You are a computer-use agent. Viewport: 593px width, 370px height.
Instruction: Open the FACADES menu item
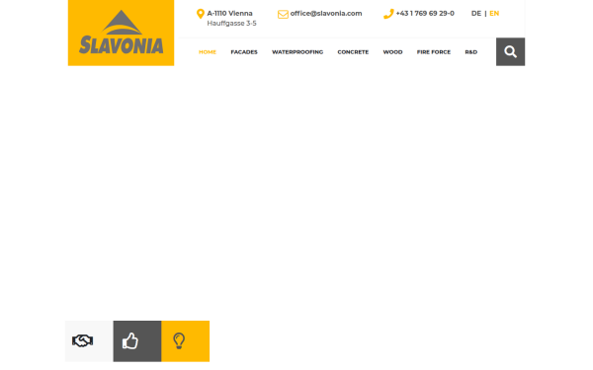(244, 52)
